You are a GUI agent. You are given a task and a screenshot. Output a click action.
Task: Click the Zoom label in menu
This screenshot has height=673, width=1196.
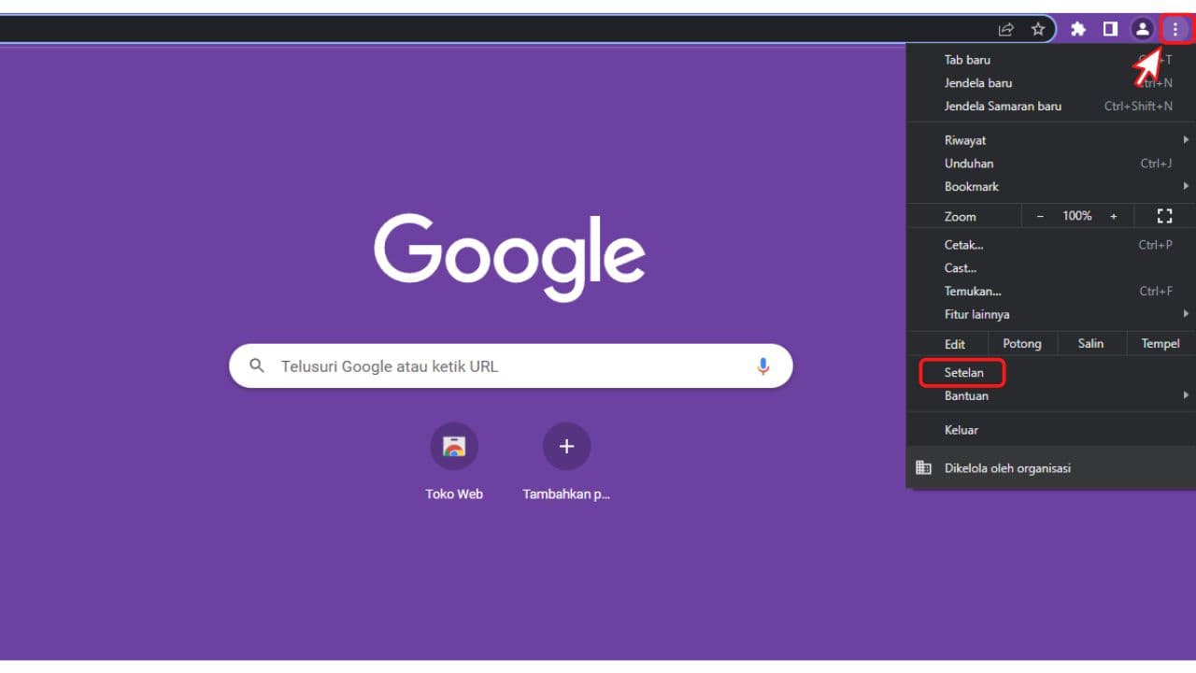[961, 216]
